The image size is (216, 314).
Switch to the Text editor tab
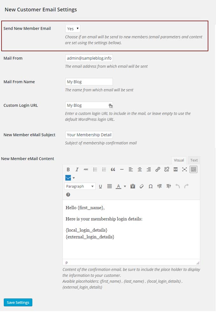click(194, 160)
